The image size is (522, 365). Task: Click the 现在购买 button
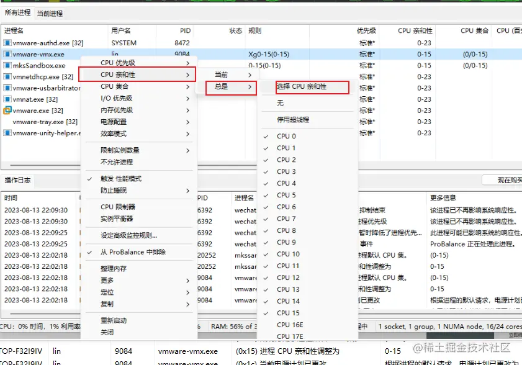coord(502,180)
